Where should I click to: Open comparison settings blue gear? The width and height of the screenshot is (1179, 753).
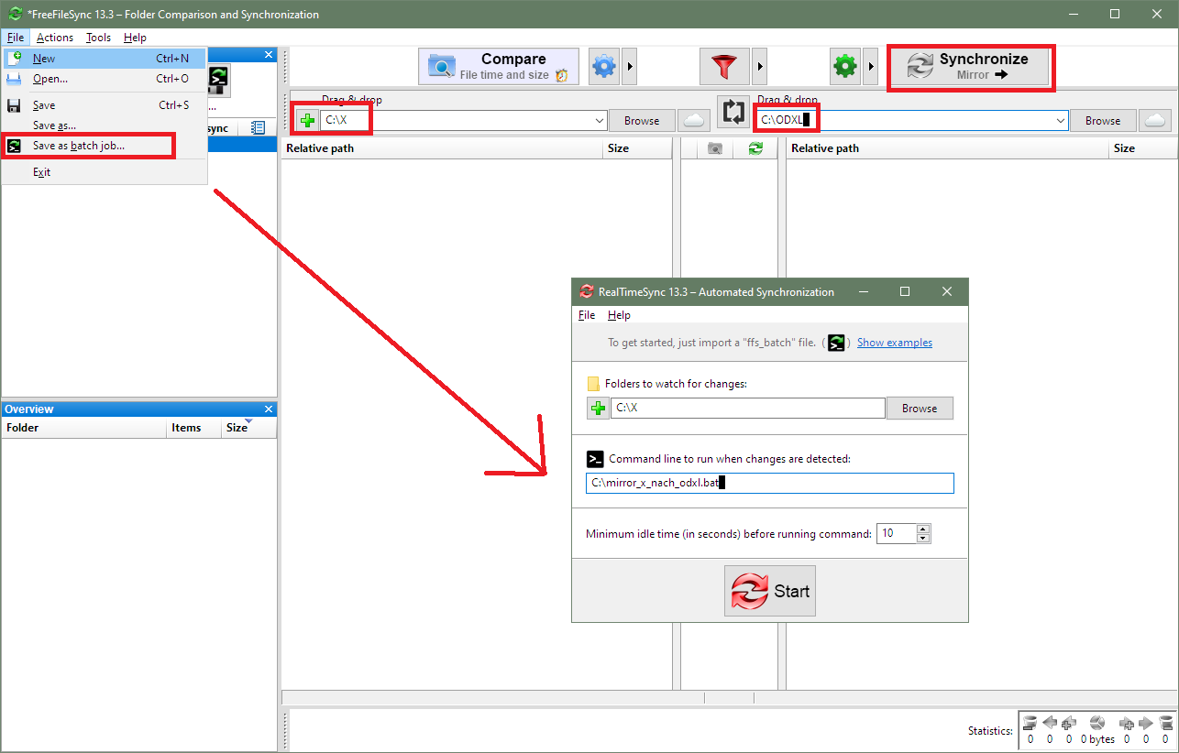coord(603,67)
